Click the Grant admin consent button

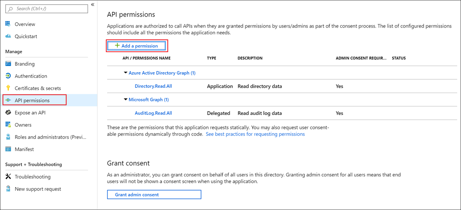click(154, 194)
